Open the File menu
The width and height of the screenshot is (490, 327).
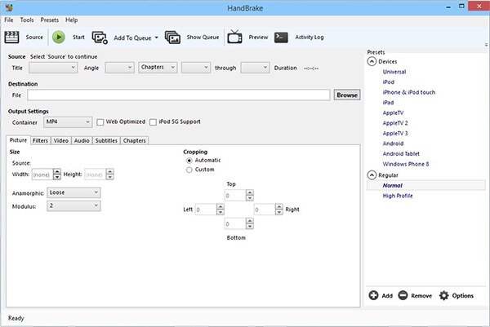click(x=9, y=20)
